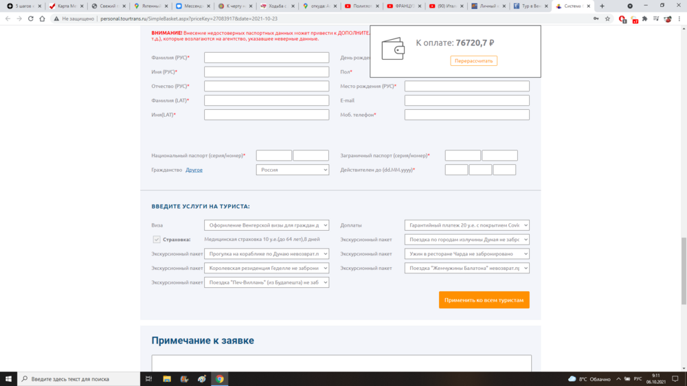Open File Explorer from the taskbar

[167, 378]
